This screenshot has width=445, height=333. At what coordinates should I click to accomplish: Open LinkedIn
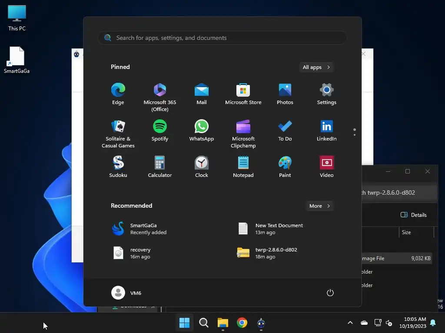click(x=327, y=131)
